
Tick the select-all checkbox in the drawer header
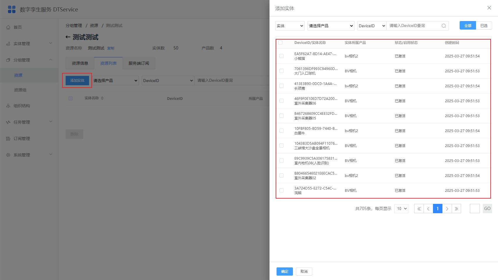coord(280,42)
